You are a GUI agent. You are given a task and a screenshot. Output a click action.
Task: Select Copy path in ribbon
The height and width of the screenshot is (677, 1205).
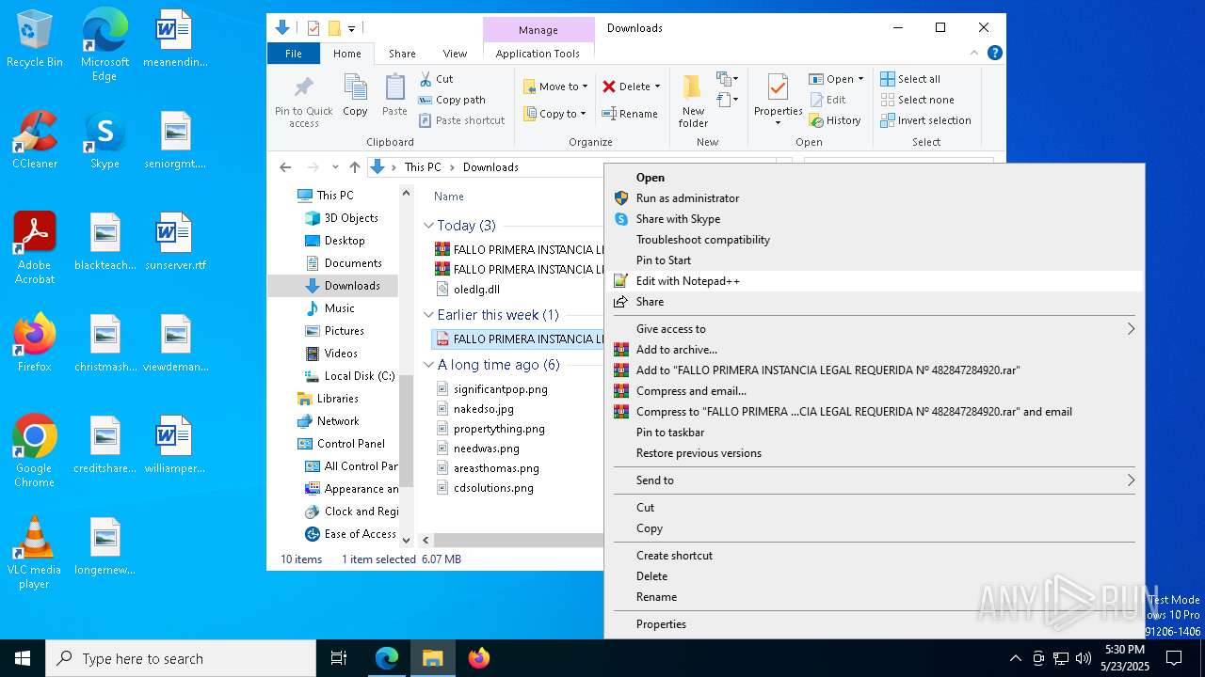pos(452,100)
